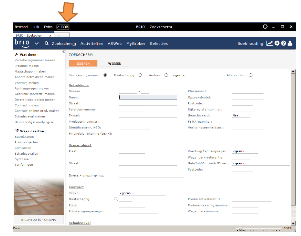Collapse the left sidebar with double chevron
Viewport: 301px width, 236px height.
(x=63, y=52)
